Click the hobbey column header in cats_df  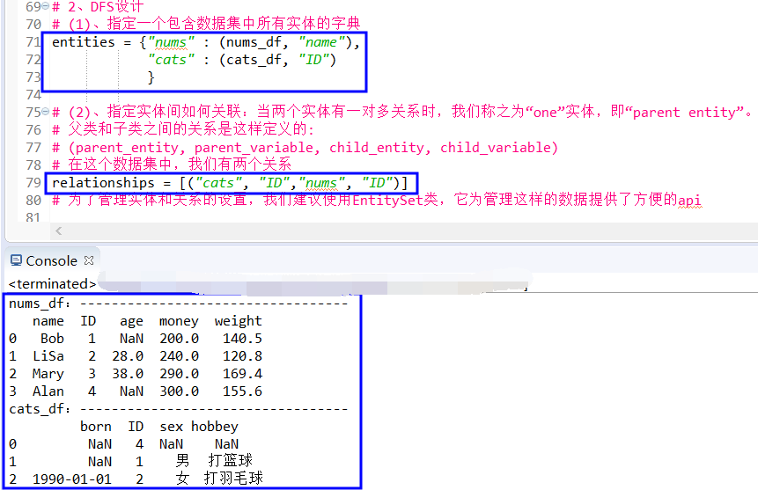tap(215, 426)
